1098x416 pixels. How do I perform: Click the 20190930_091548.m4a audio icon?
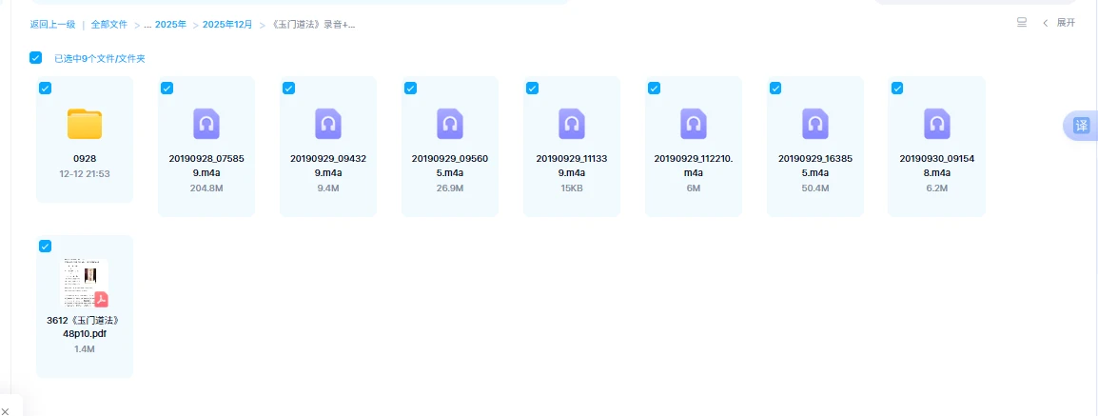click(937, 124)
